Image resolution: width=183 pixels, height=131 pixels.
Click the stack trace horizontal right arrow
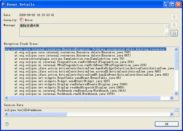(172, 98)
